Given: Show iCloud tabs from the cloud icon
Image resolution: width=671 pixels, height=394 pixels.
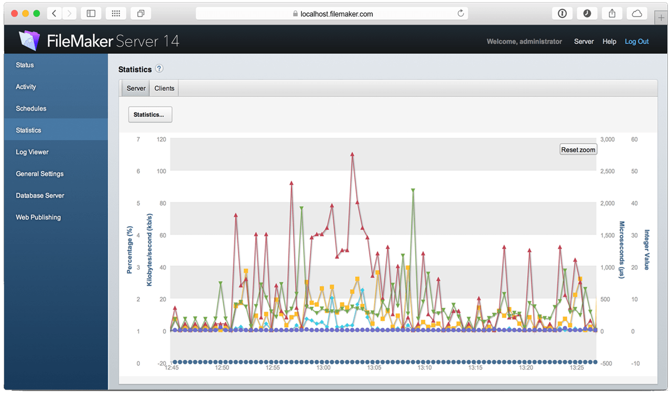Looking at the screenshot, I should pos(636,13).
